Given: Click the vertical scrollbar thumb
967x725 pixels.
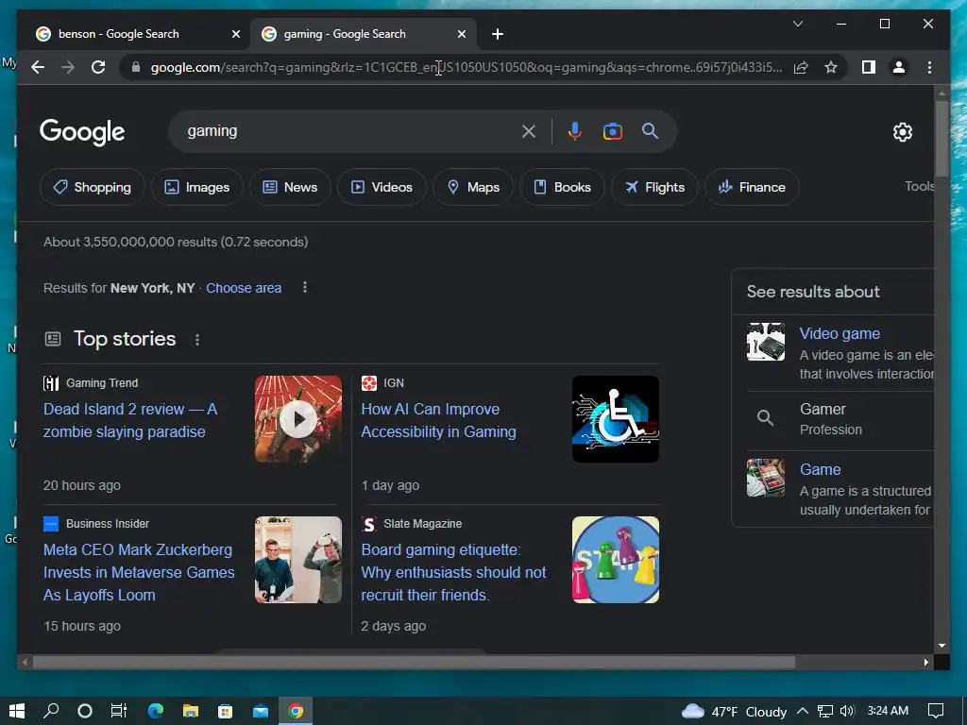Looking at the screenshot, I should coord(942,138).
